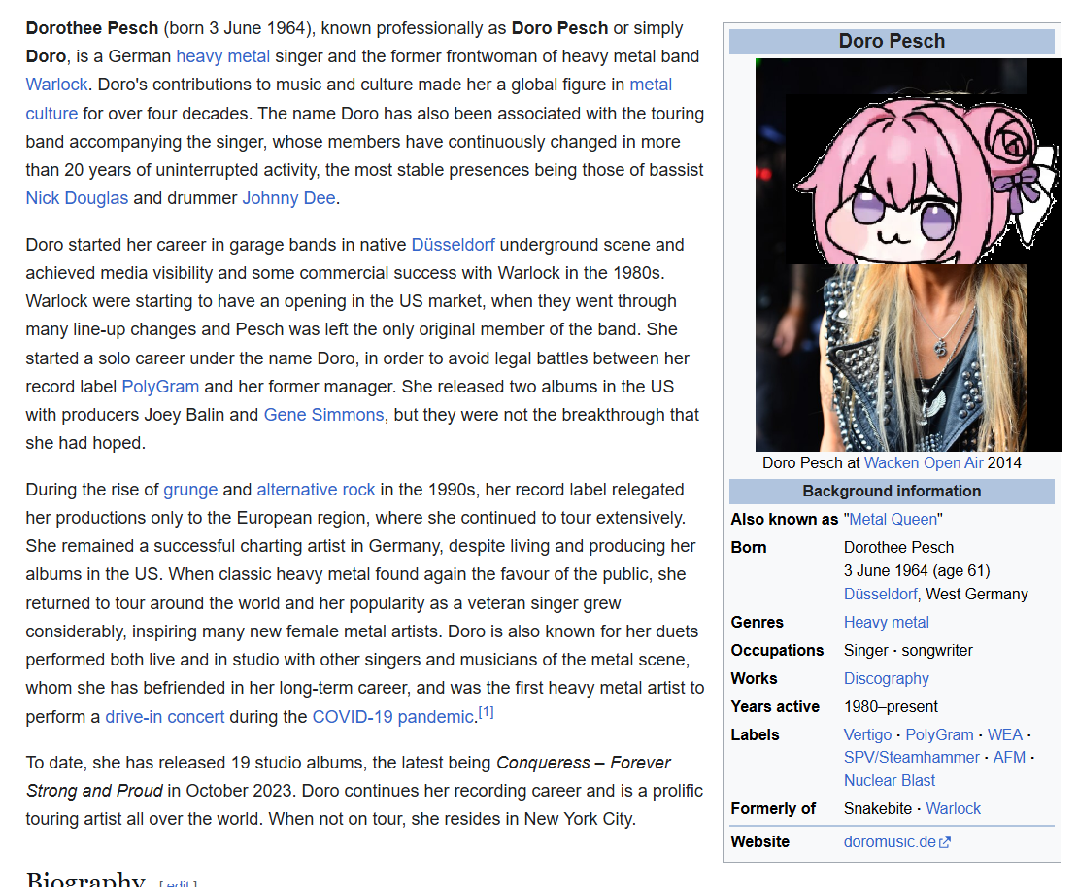Screen dimensions: 1078x887
Task: Open the WEA label link
Action: [x=1005, y=735]
